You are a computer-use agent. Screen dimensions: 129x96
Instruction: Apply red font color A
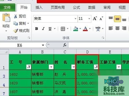point(85,29)
